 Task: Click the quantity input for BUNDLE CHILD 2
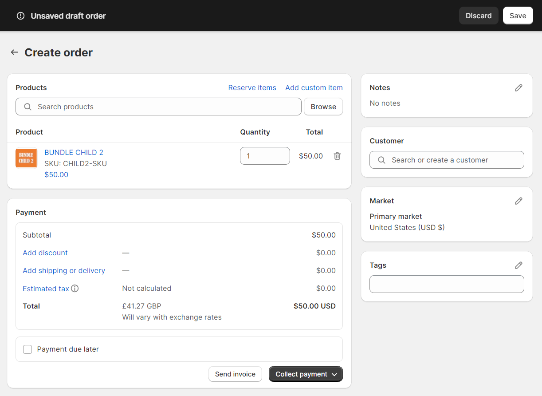[265, 156]
